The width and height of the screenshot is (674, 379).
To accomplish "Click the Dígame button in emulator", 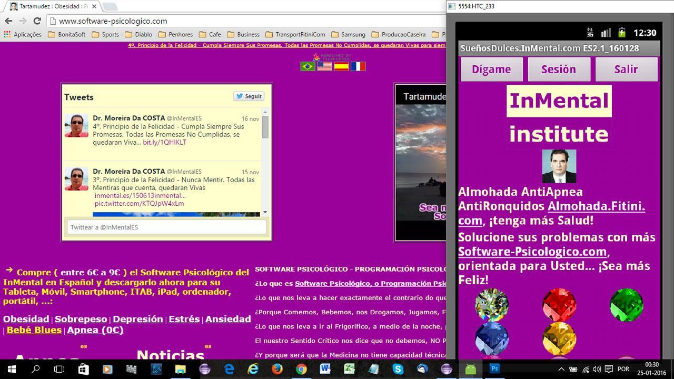I will tap(491, 69).
